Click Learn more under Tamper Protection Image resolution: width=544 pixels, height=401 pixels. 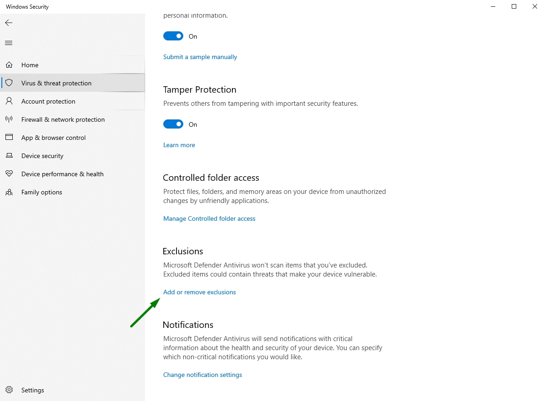[179, 145]
